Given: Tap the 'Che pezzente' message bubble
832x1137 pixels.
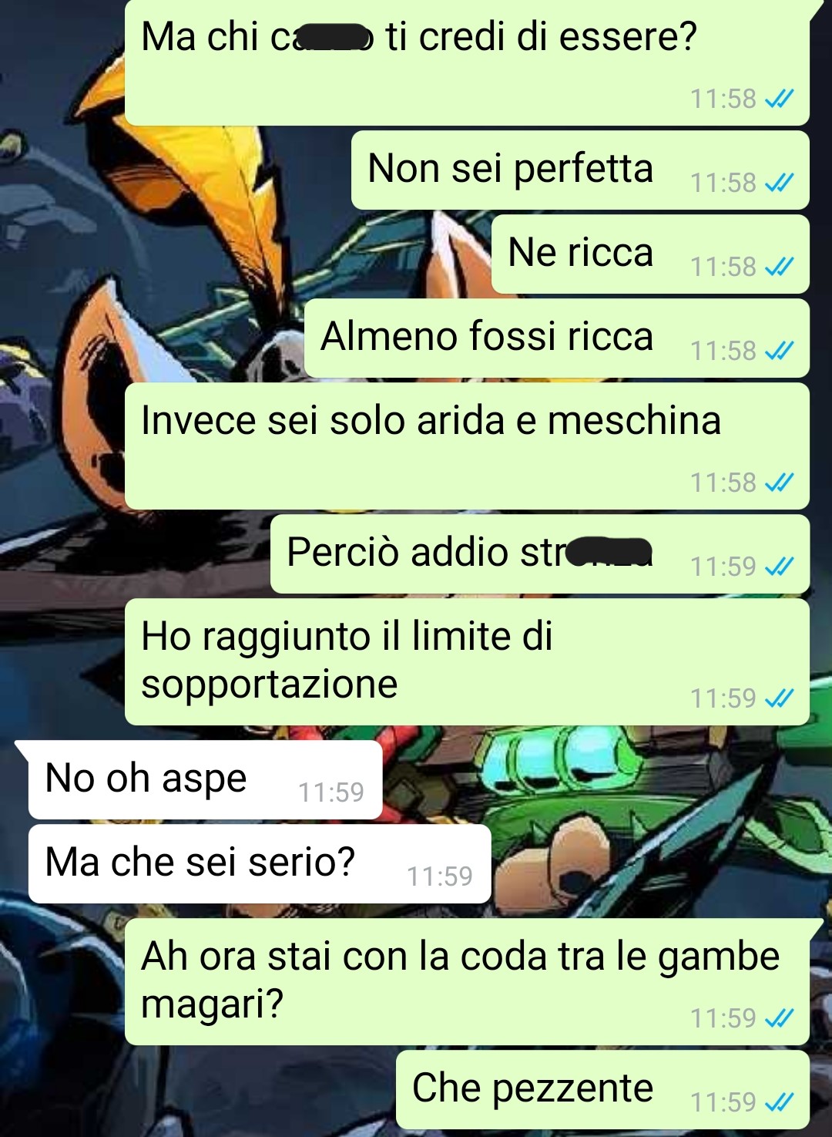Looking at the screenshot, I should [x=602, y=1089].
